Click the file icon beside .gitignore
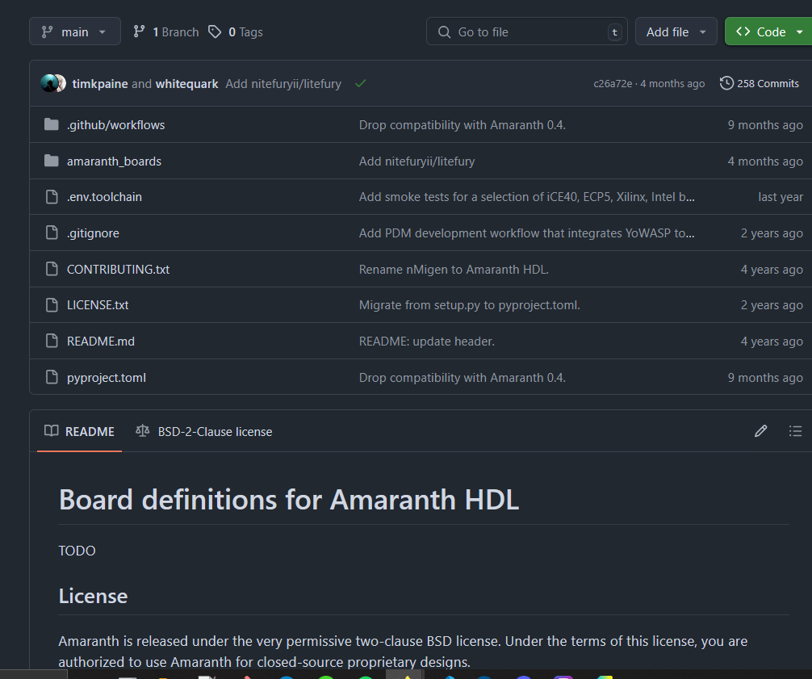812x679 pixels. 52,233
